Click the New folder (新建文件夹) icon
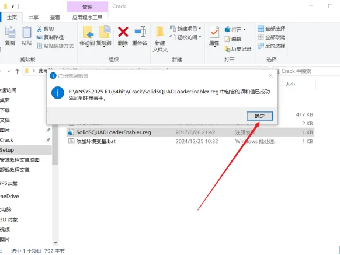The width and height of the screenshot is (340, 255). click(x=160, y=32)
